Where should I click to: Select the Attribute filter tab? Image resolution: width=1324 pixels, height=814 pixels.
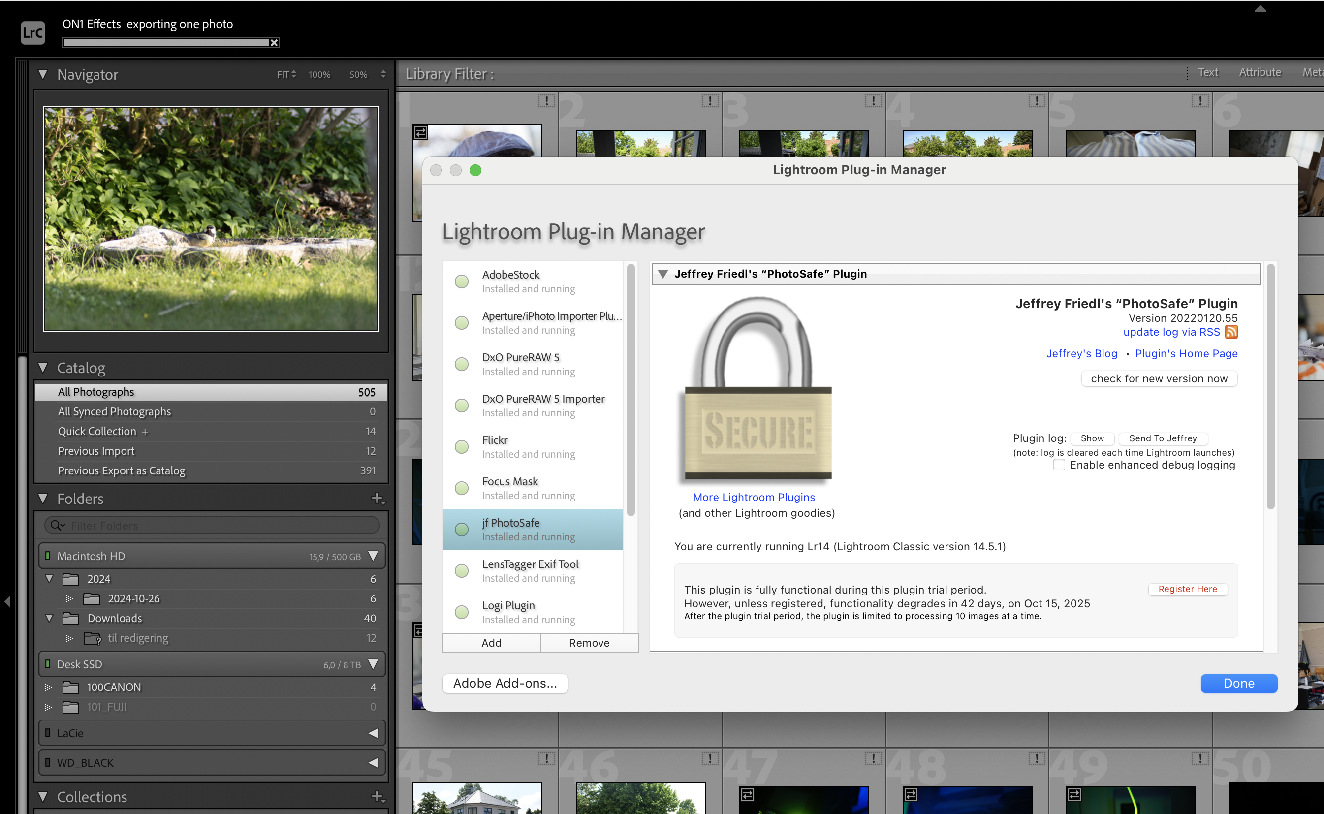coord(1260,72)
